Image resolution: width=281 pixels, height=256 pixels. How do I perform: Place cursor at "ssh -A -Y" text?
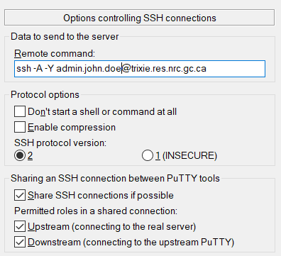35,69
